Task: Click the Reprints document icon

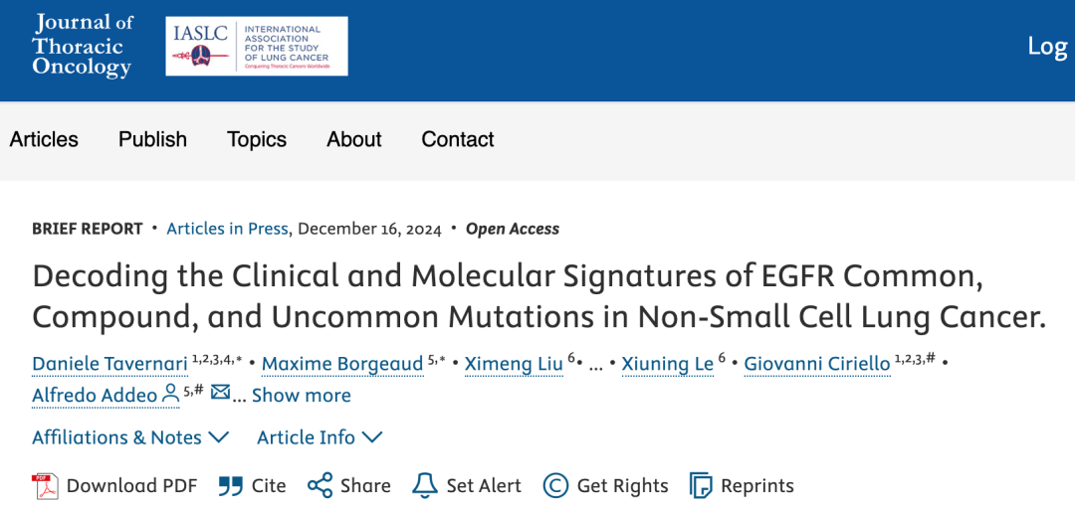Action: coord(701,485)
